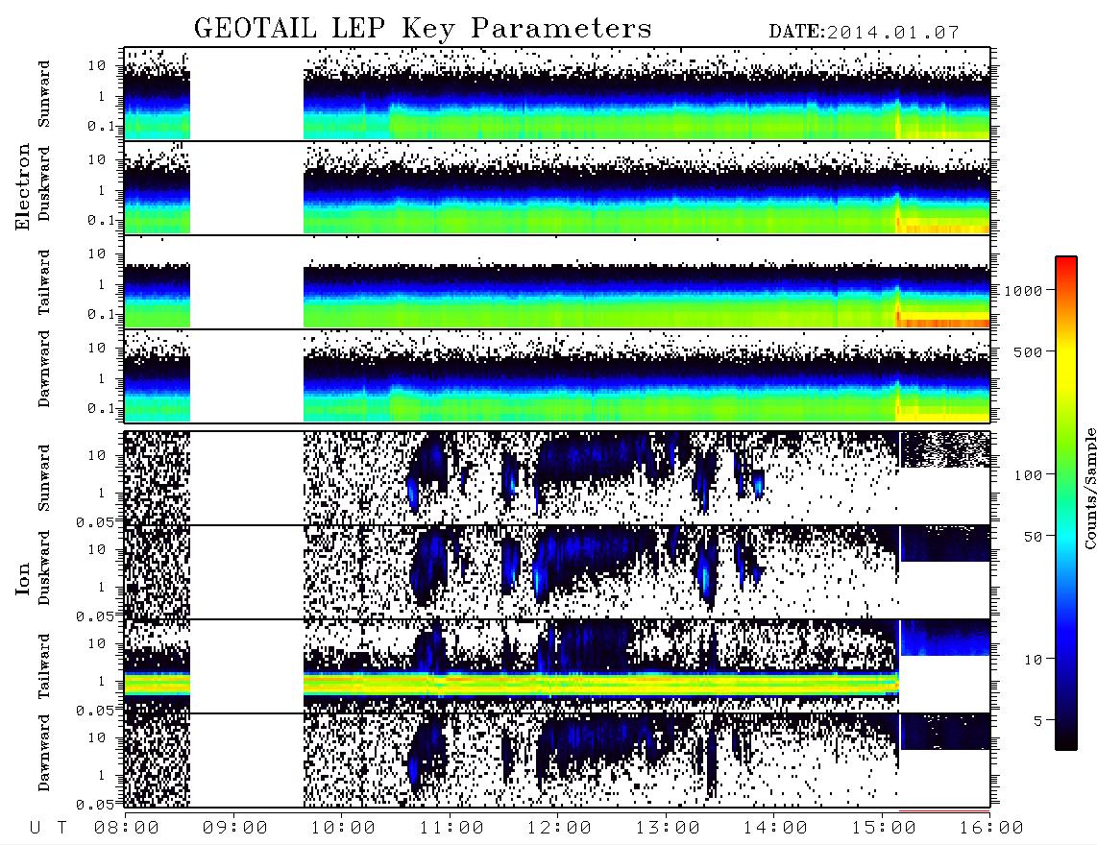This screenshot has width=1097, height=845.
Task: Click the Ion Tailward spectrogram plot
Action: pyautogui.click(x=557, y=666)
